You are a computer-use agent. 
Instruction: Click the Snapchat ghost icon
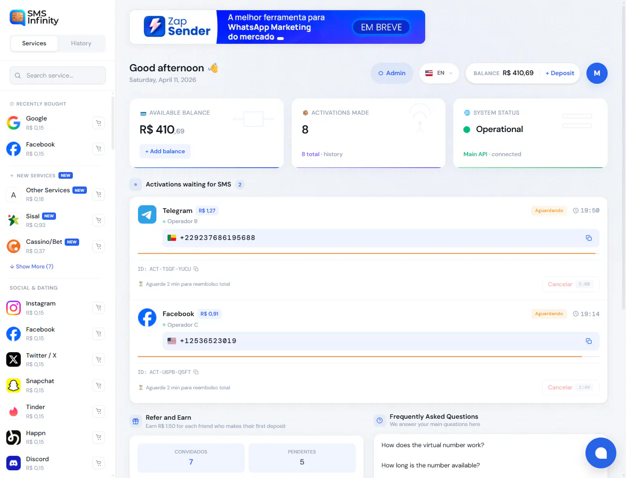tap(14, 385)
